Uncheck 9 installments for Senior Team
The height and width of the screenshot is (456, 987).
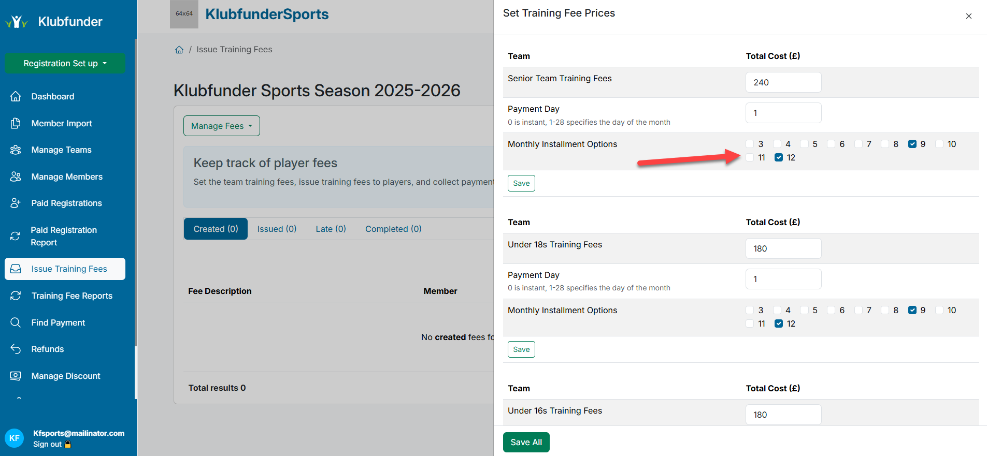912,144
